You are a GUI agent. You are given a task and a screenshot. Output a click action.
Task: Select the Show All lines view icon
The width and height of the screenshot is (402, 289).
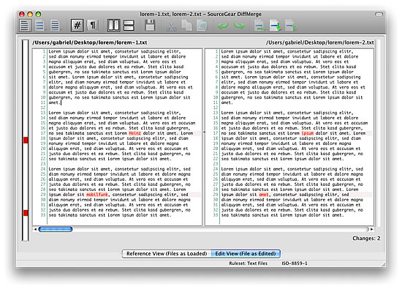click(25, 26)
